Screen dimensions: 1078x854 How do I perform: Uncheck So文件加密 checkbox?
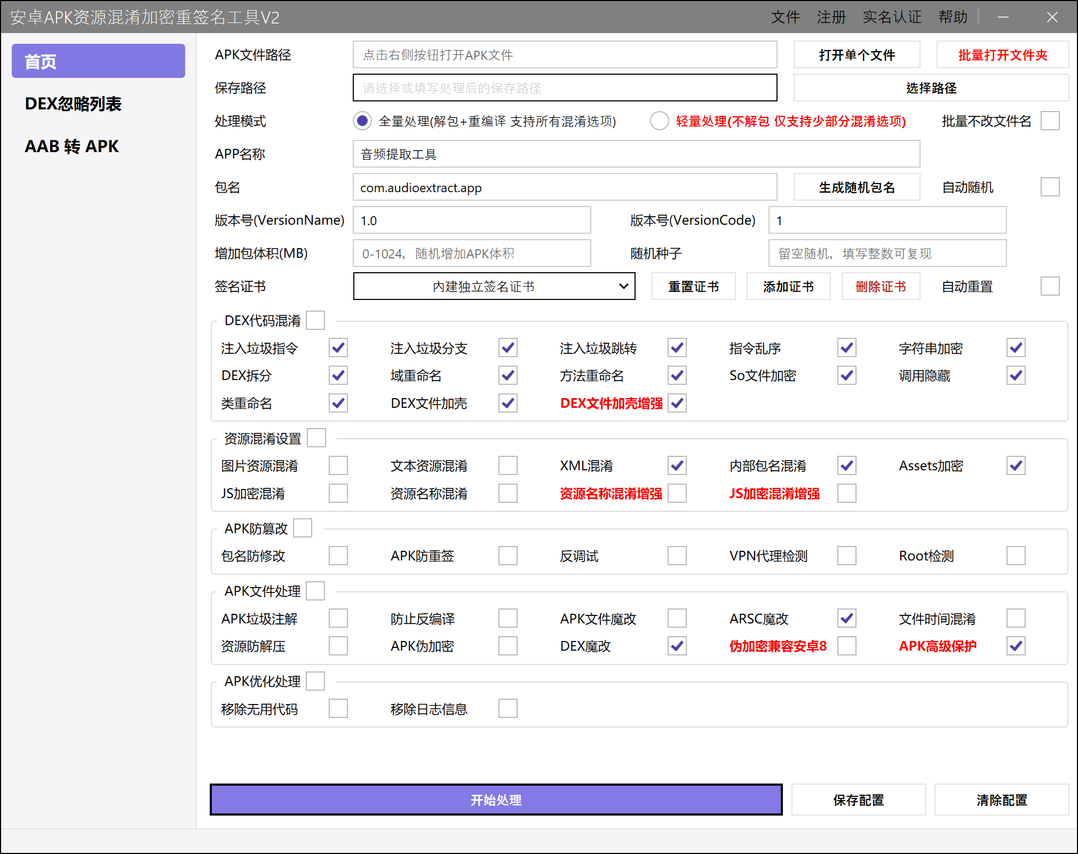[847, 375]
